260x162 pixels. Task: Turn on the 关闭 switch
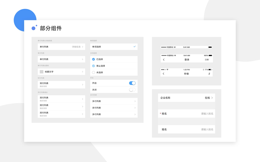tap(132, 90)
